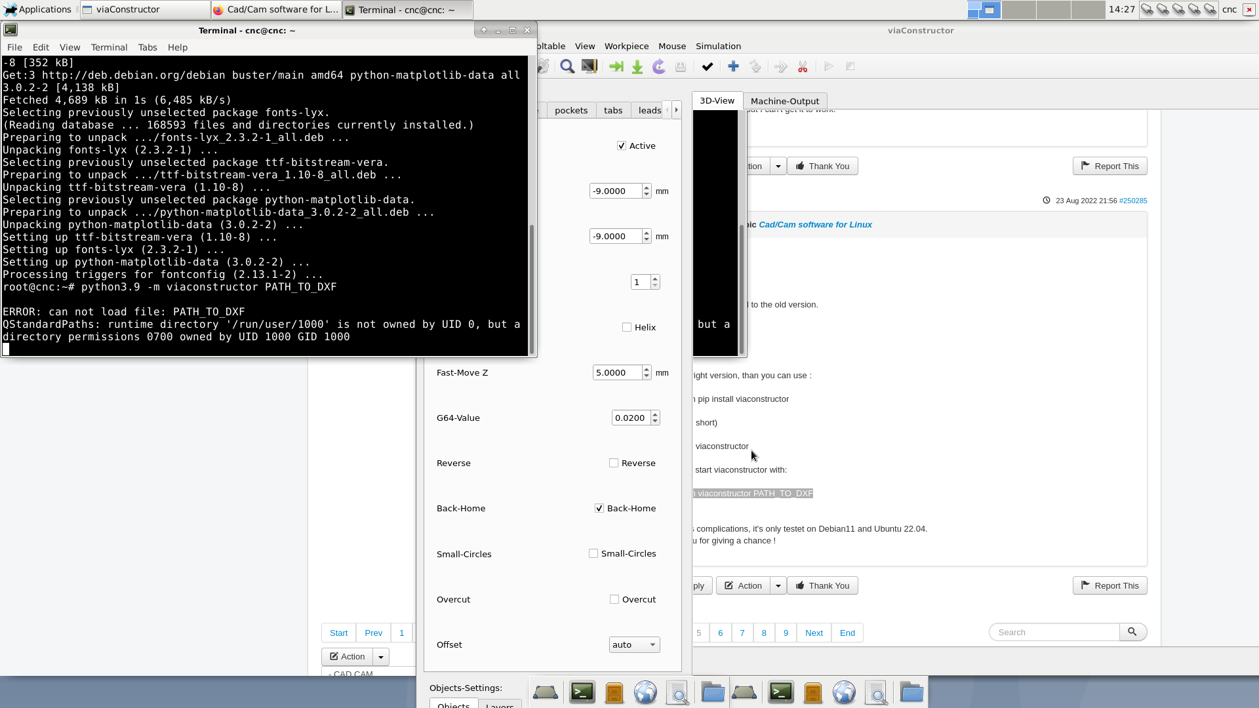Screen dimensions: 1259x708
Task: Click the clock showing 14:27
Action: [x=1121, y=9]
